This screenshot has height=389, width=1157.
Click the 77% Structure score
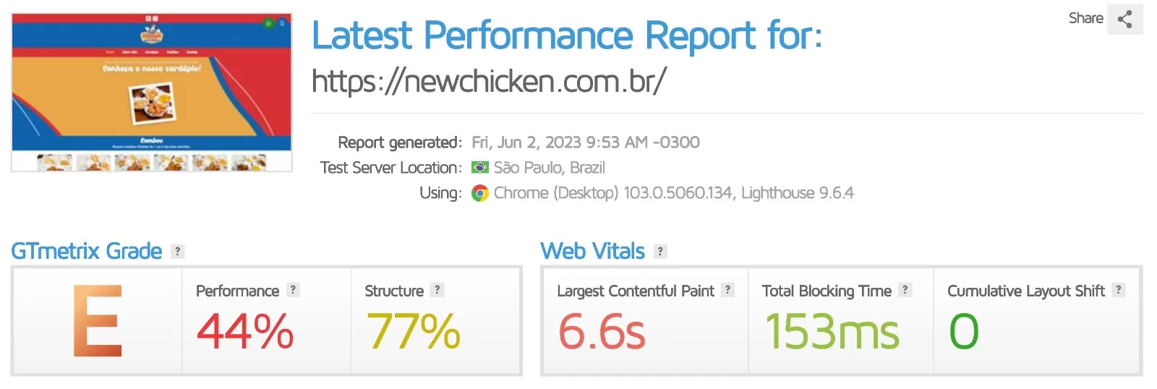(413, 331)
